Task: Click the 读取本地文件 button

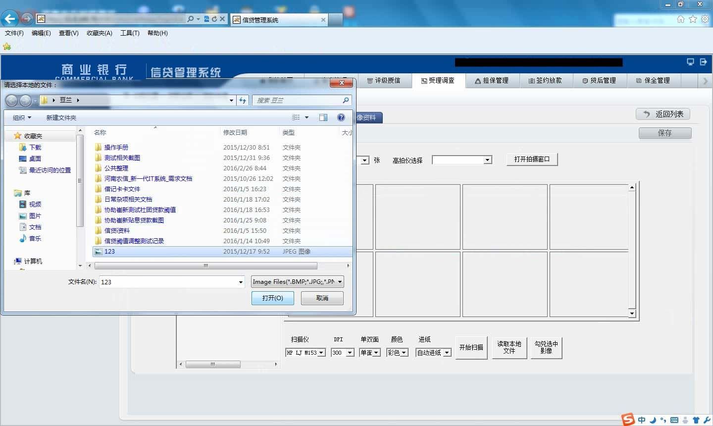Action: 509,347
